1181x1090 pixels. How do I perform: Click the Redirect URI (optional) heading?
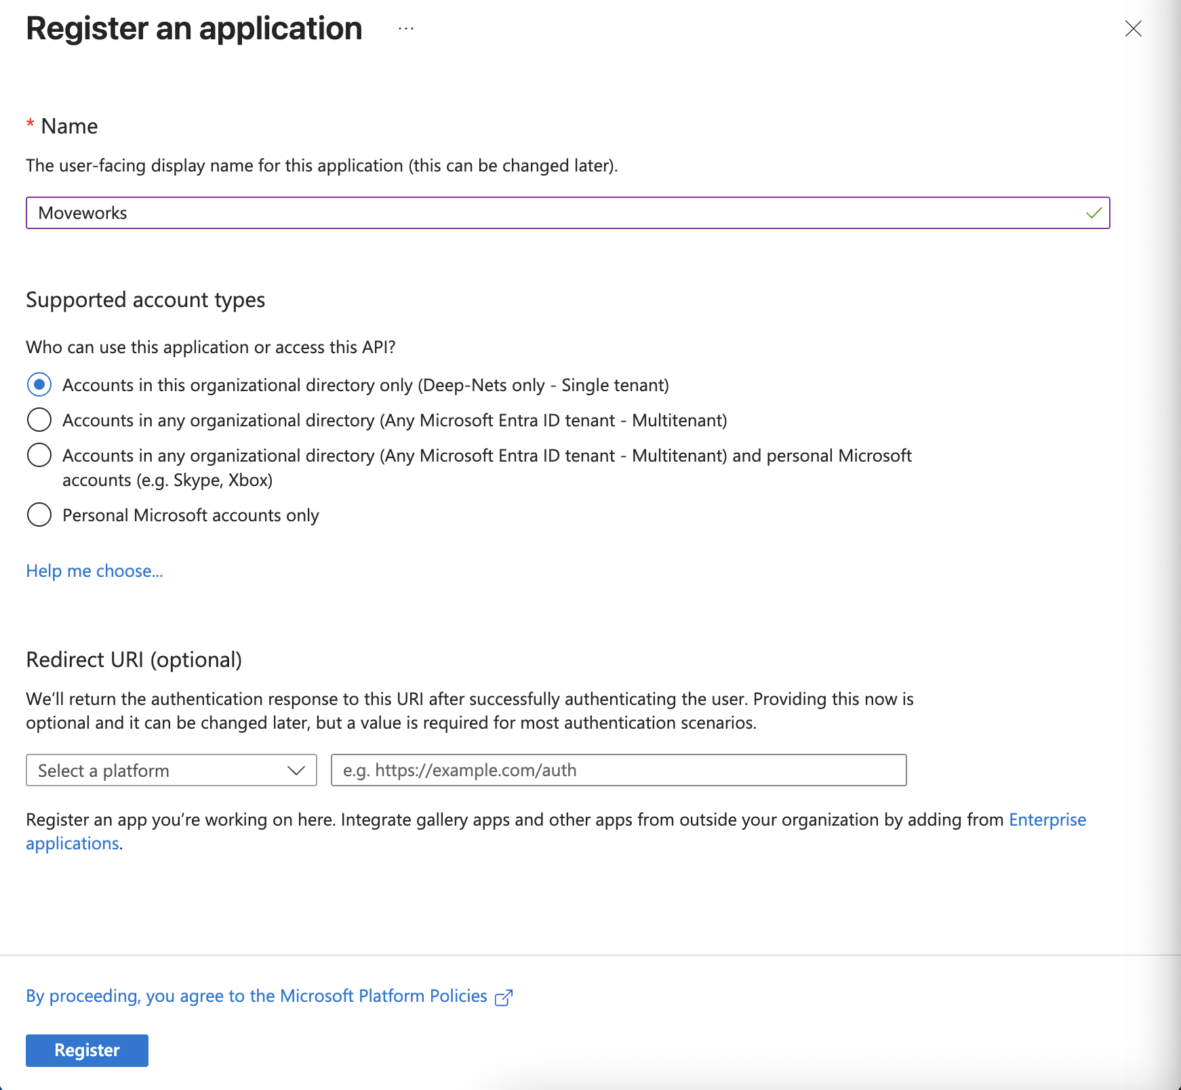click(x=134, y=660)
